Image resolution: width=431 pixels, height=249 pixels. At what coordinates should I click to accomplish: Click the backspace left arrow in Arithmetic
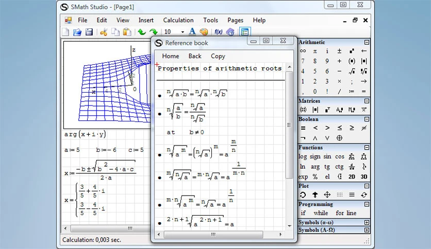tap(364, 51)
